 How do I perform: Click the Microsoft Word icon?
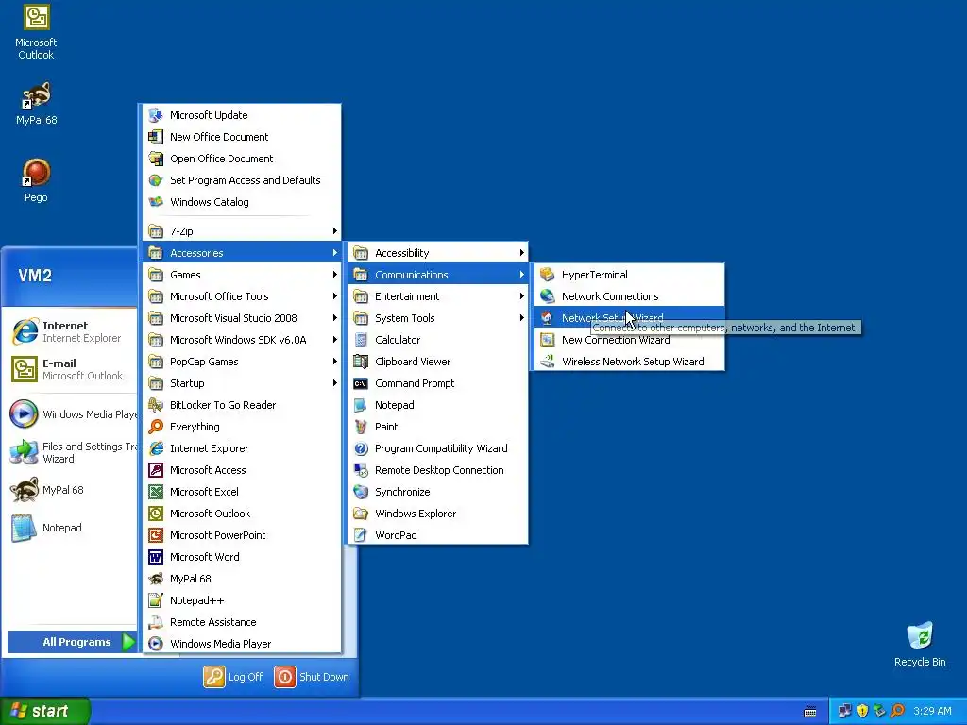156,557
